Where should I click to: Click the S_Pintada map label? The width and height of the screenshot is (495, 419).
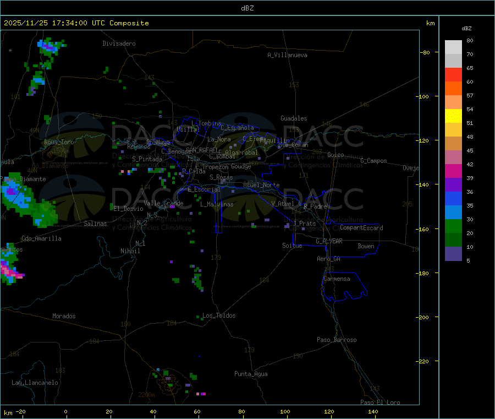click(147, 159)
